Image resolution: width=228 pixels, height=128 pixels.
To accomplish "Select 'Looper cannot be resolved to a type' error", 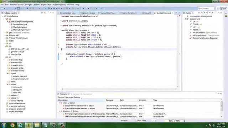I will pyautogui.click(x=79, y=106).
